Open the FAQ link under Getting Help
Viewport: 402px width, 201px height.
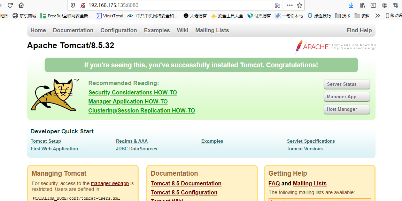click(274, 184)
